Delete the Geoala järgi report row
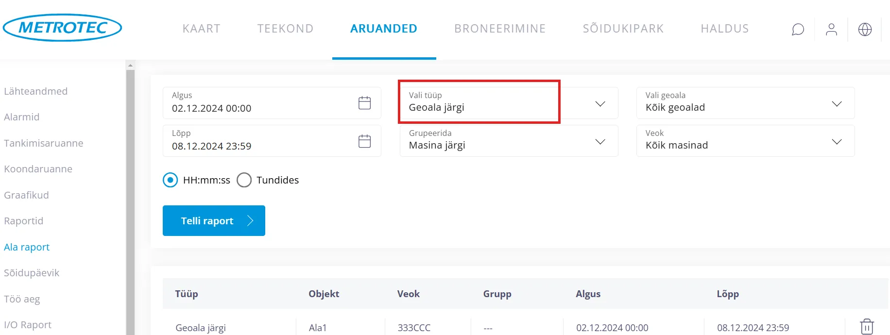The height and width of the screenshot is (335, 890). [x=867, y=327]
